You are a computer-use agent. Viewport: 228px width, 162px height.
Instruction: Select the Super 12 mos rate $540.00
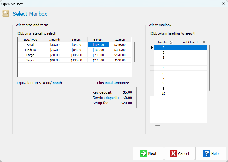[120, 60]
